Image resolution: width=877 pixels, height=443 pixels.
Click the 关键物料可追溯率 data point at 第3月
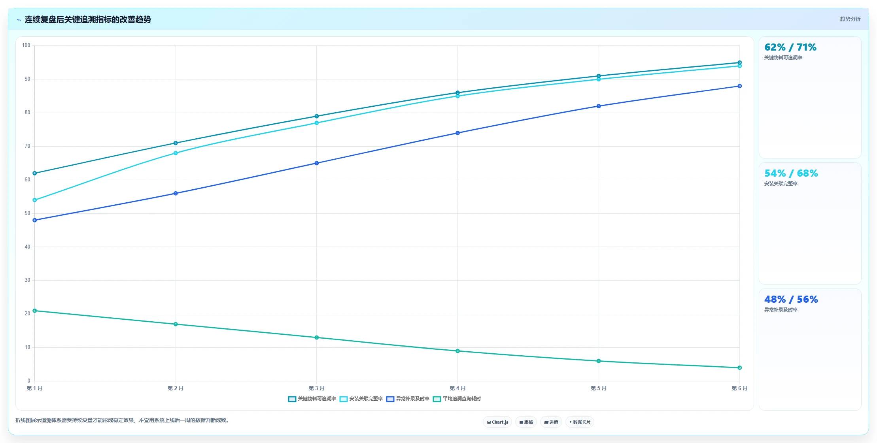[317, 116]
